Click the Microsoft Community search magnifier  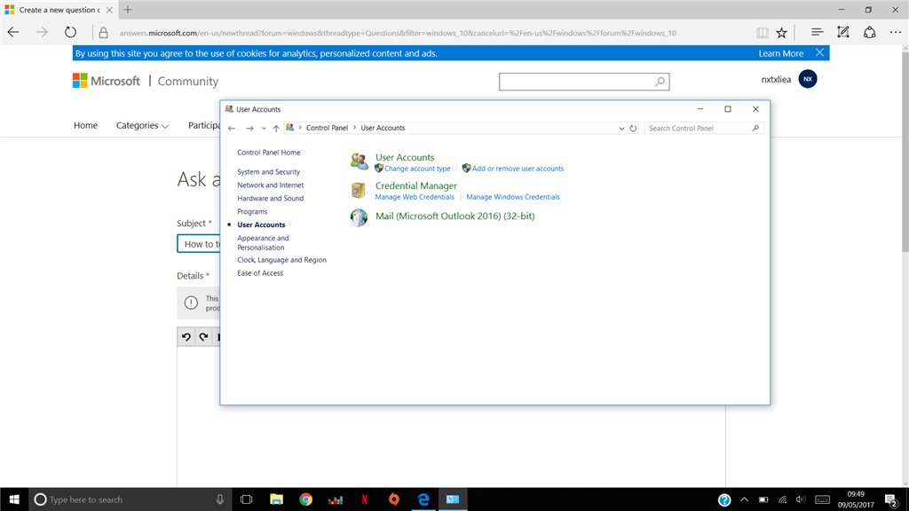tap(660, 82)
